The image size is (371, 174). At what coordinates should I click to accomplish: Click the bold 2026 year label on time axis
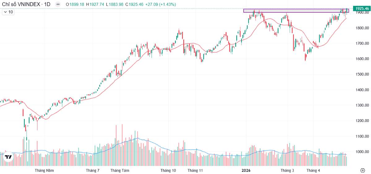pos(246,171)
